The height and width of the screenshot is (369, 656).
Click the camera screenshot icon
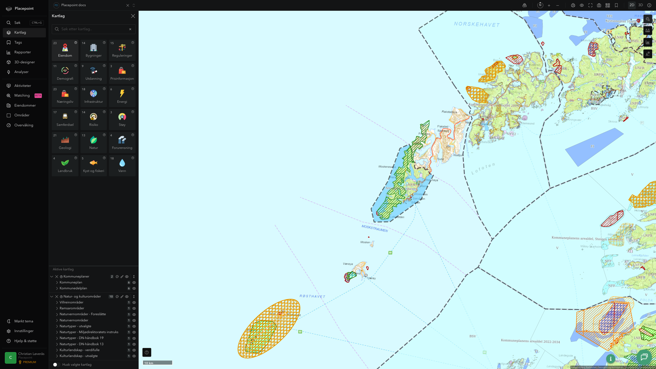pyautogui.click(x=599, y=5)
